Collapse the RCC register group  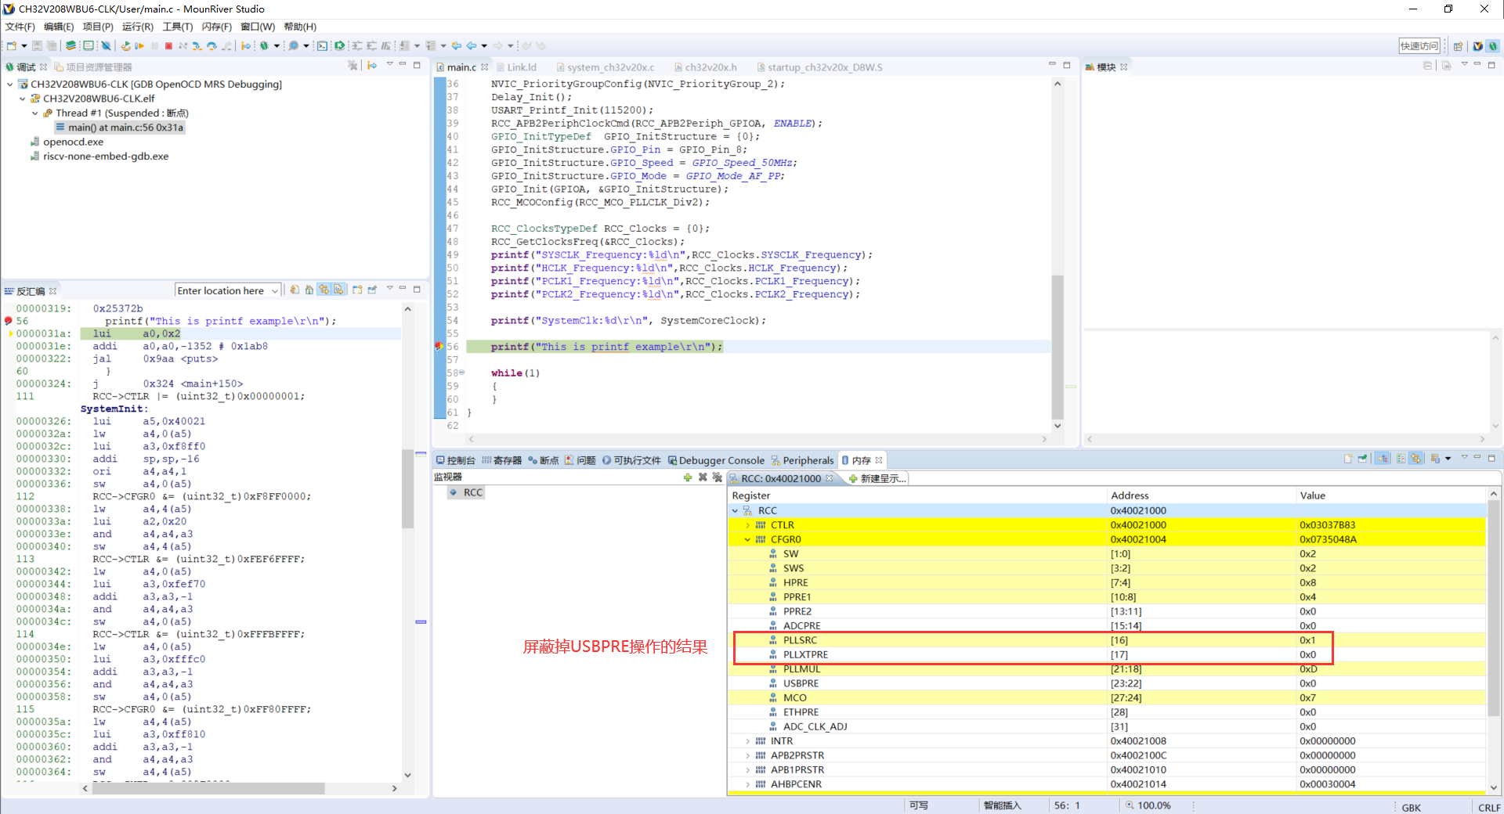click(x=735, y=510)
